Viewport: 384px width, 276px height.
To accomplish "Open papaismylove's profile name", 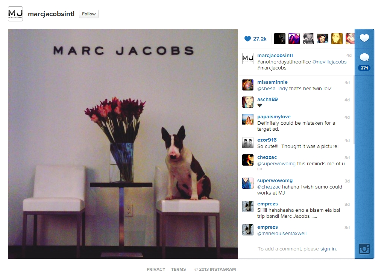I will pos(274,117).
